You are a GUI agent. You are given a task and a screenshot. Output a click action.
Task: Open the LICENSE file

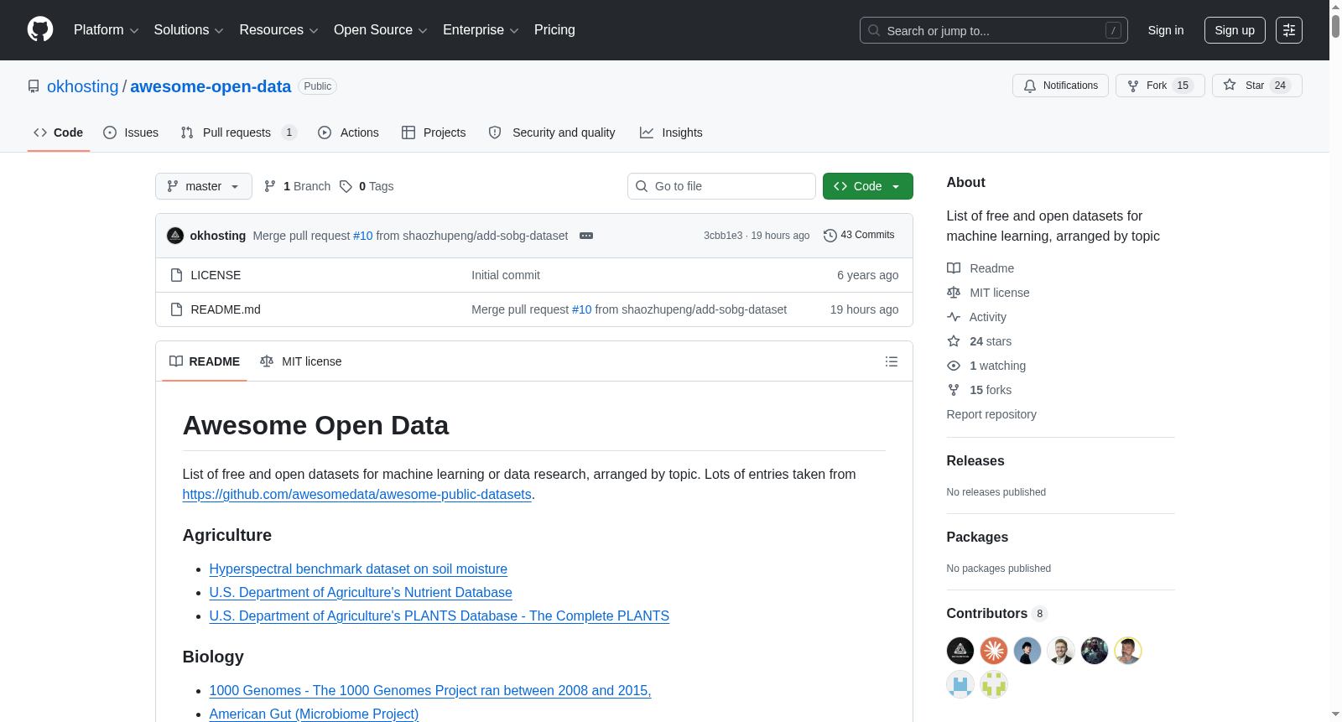tap(216, 275)
